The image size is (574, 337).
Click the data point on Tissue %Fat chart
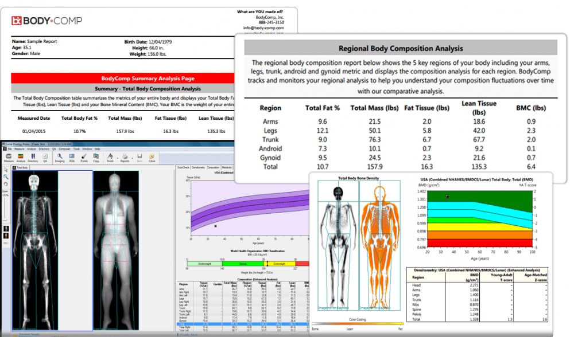[216, 226]
